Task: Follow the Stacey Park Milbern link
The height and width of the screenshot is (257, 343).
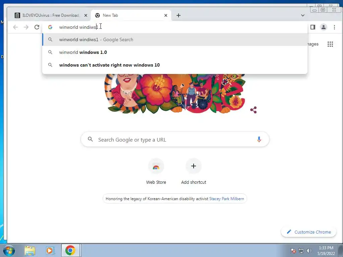Action: coord(227,199)
